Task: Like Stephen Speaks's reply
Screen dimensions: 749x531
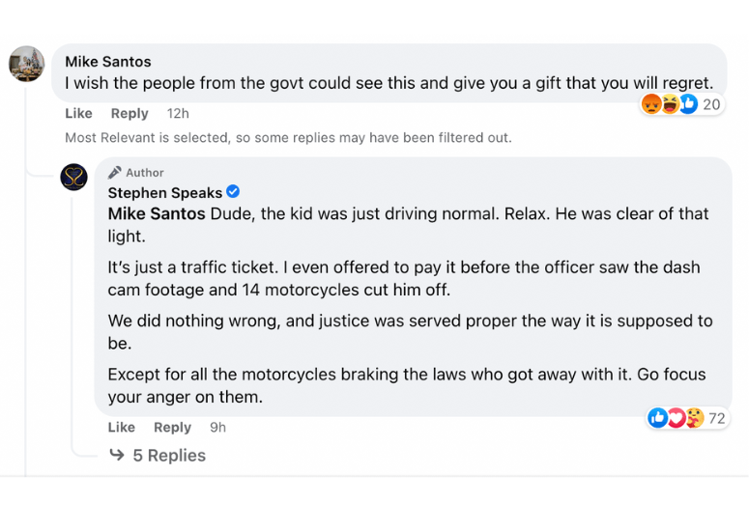Action: [122, 427]
